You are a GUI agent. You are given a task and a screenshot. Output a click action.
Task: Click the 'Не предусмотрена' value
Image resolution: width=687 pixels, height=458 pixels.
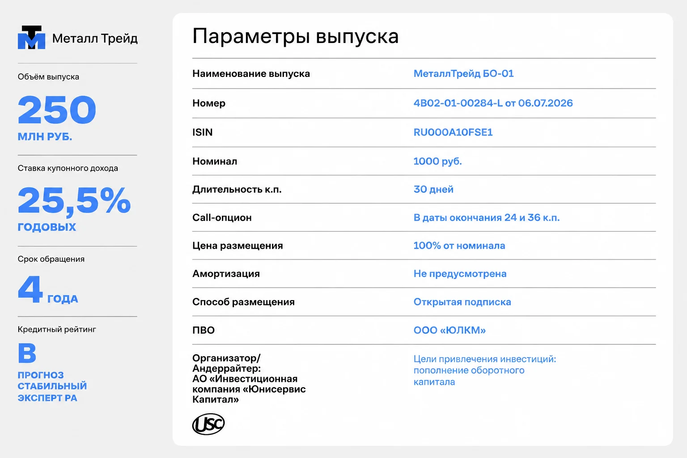[x=460, y=274]
